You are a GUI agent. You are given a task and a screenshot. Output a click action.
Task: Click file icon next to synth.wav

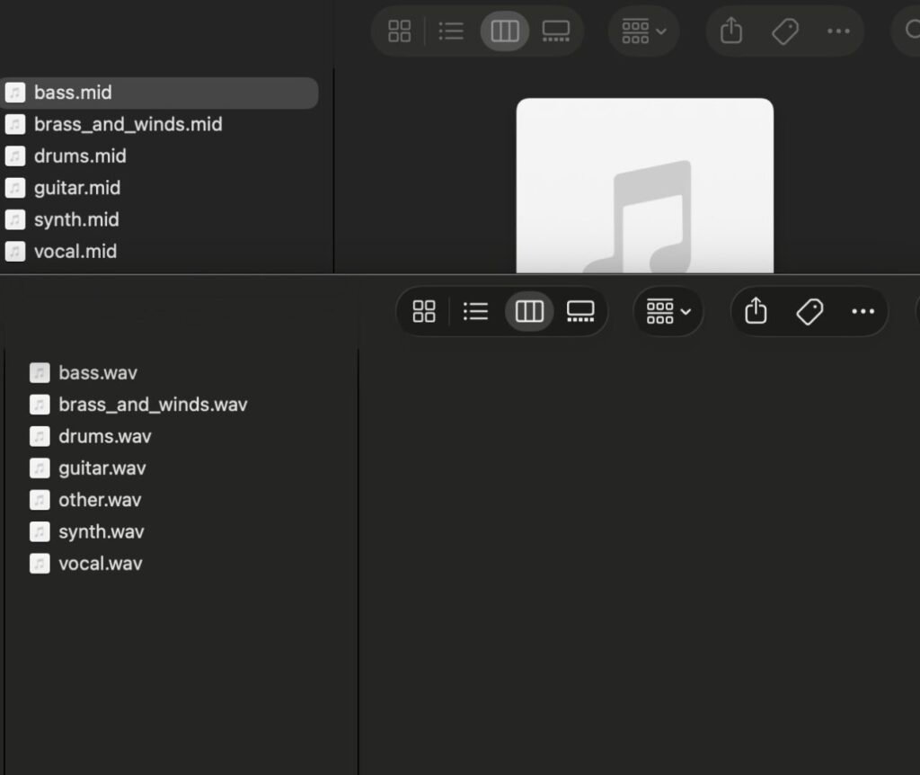tap(40, 531)
